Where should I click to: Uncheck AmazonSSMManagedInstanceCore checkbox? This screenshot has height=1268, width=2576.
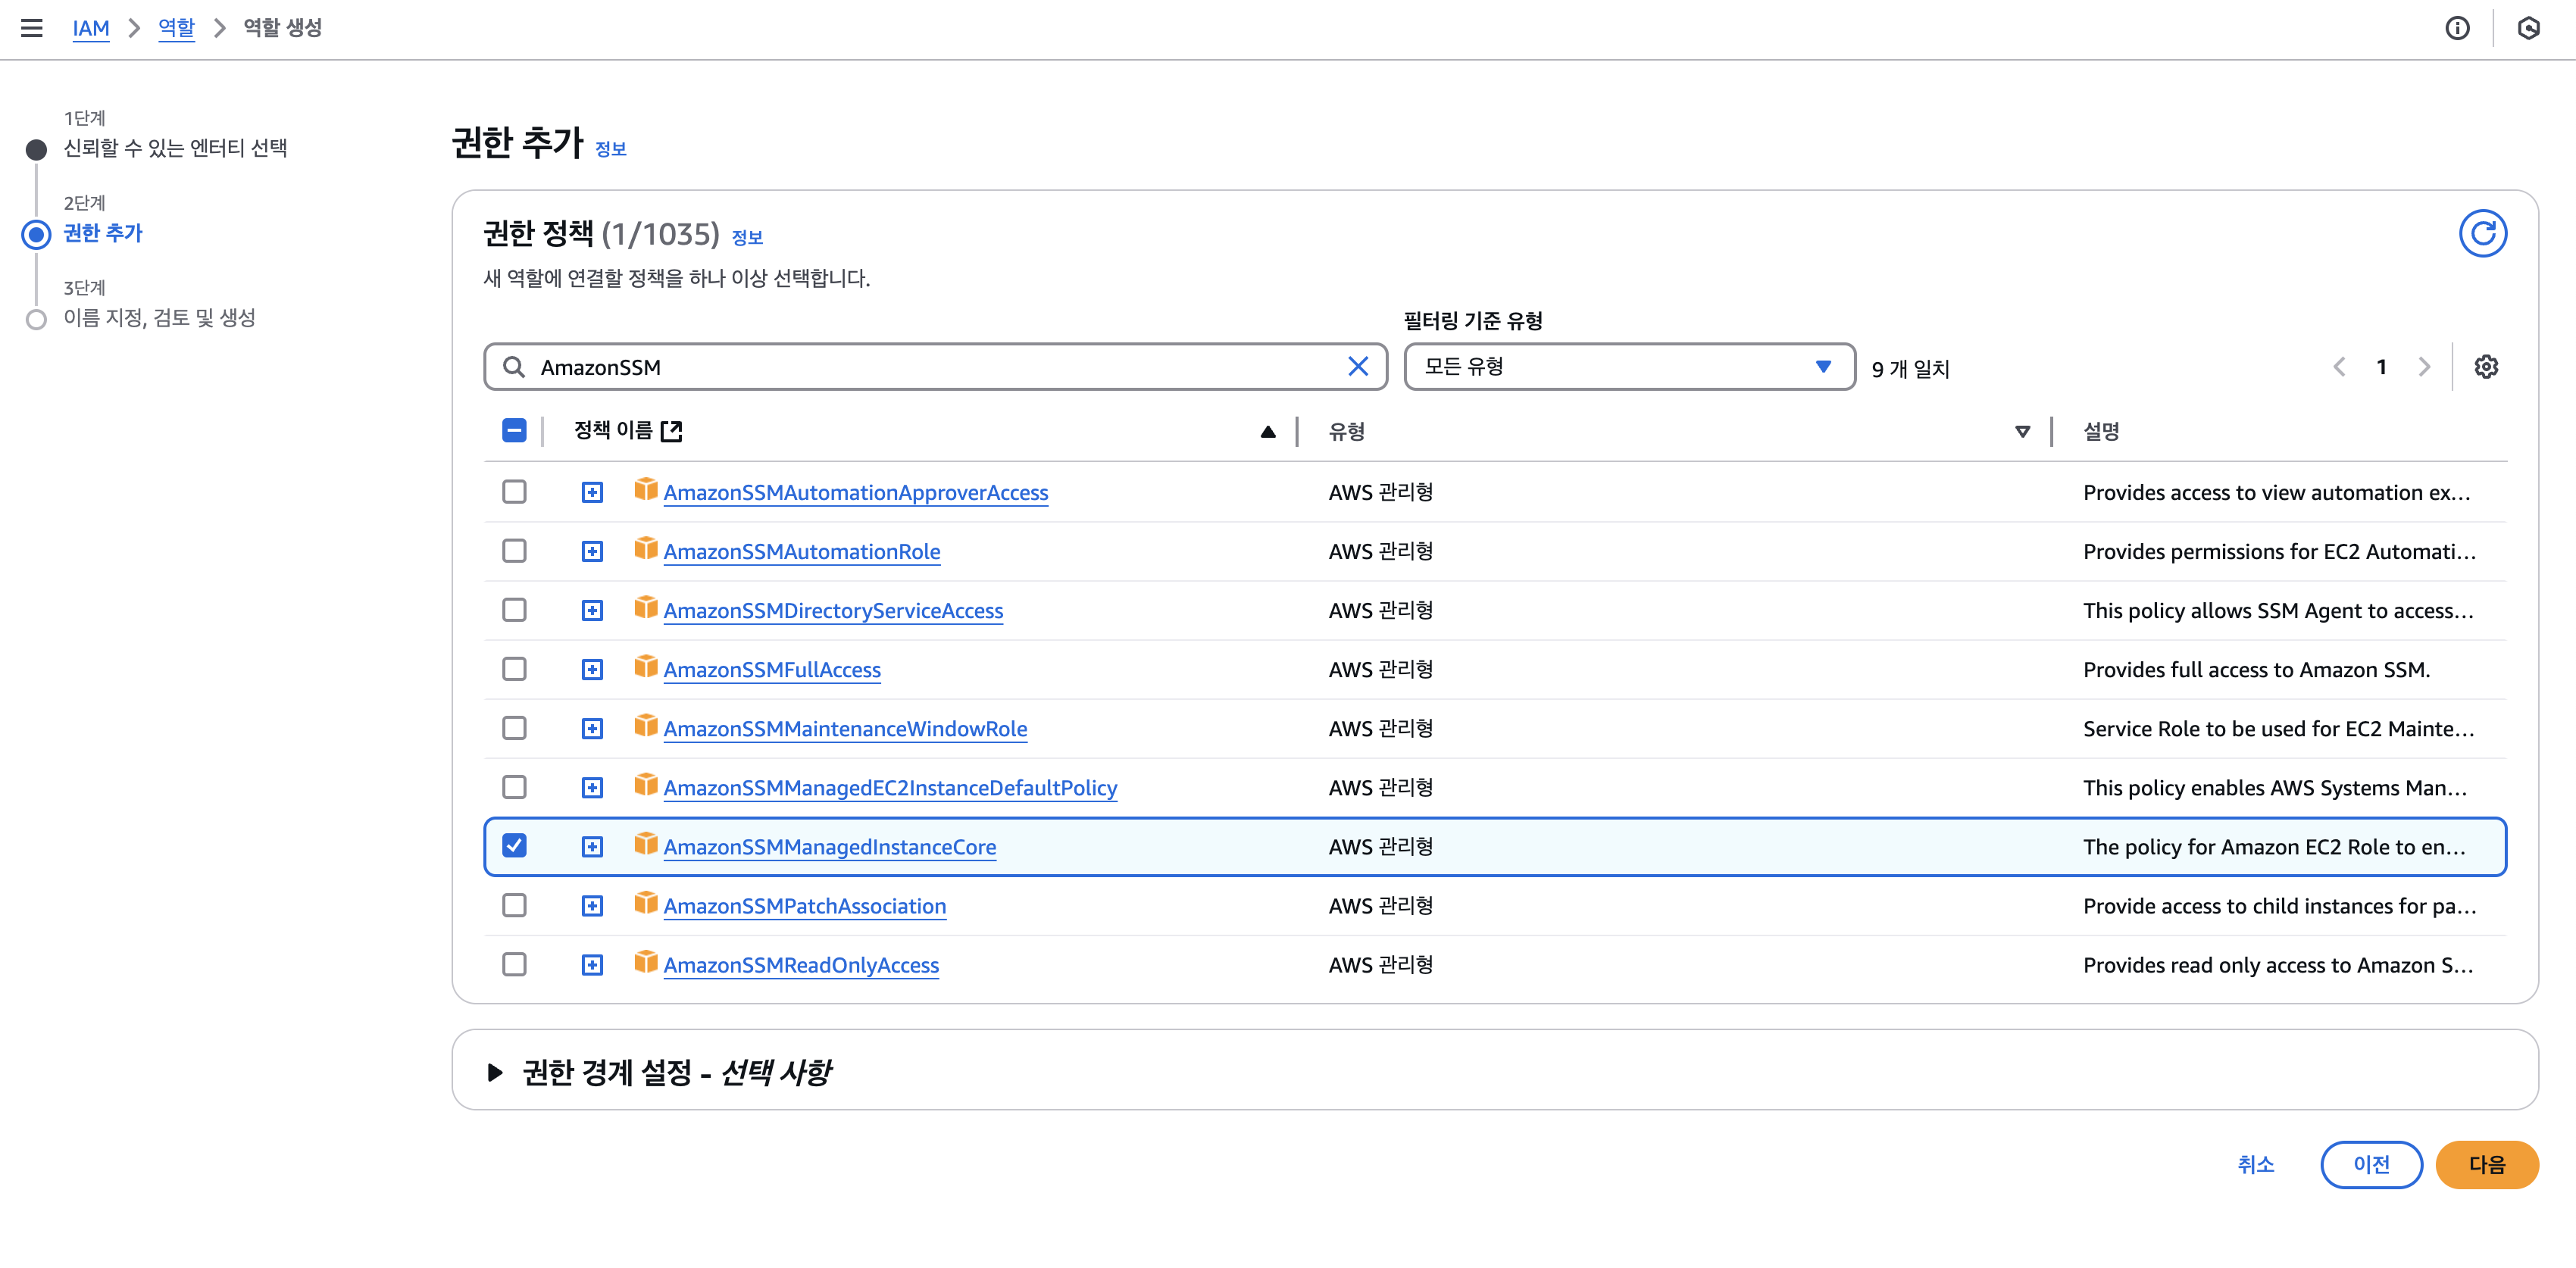pos(514,846)
